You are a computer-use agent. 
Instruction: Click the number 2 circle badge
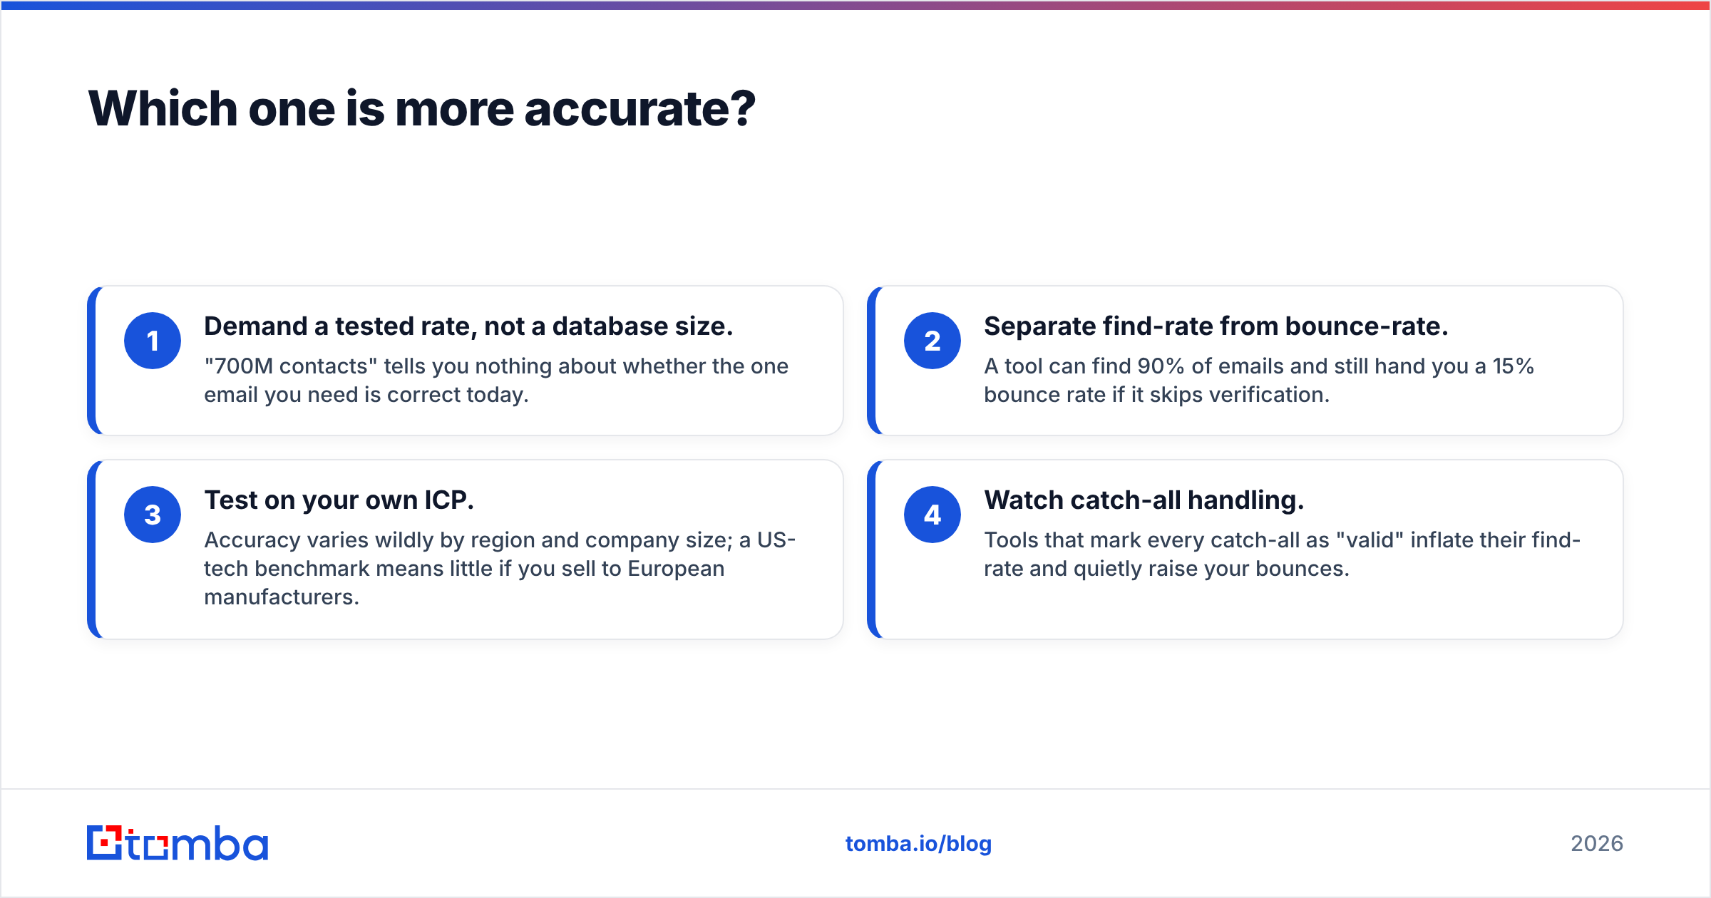932,341
